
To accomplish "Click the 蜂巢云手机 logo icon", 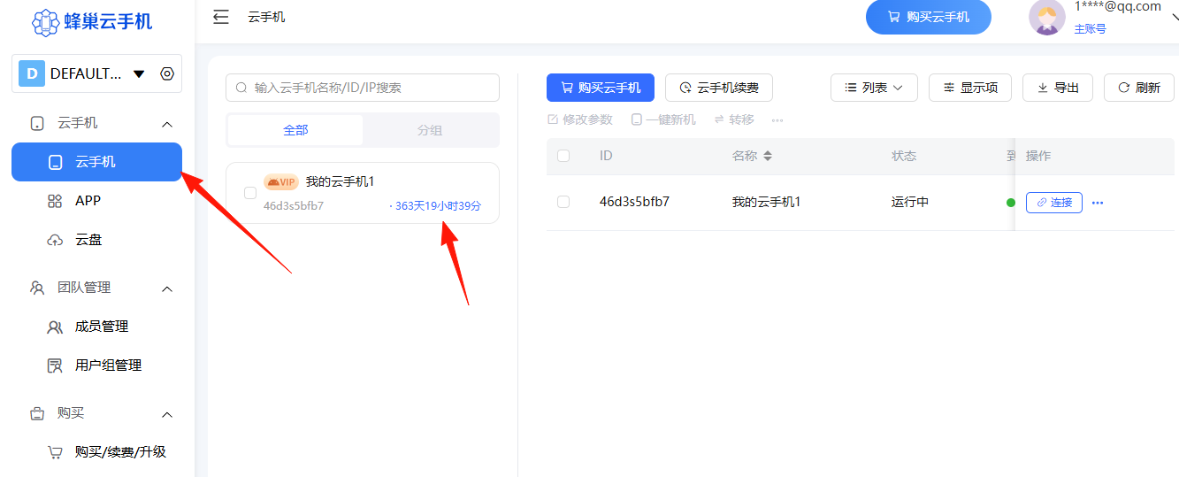I will click(44, 21).
